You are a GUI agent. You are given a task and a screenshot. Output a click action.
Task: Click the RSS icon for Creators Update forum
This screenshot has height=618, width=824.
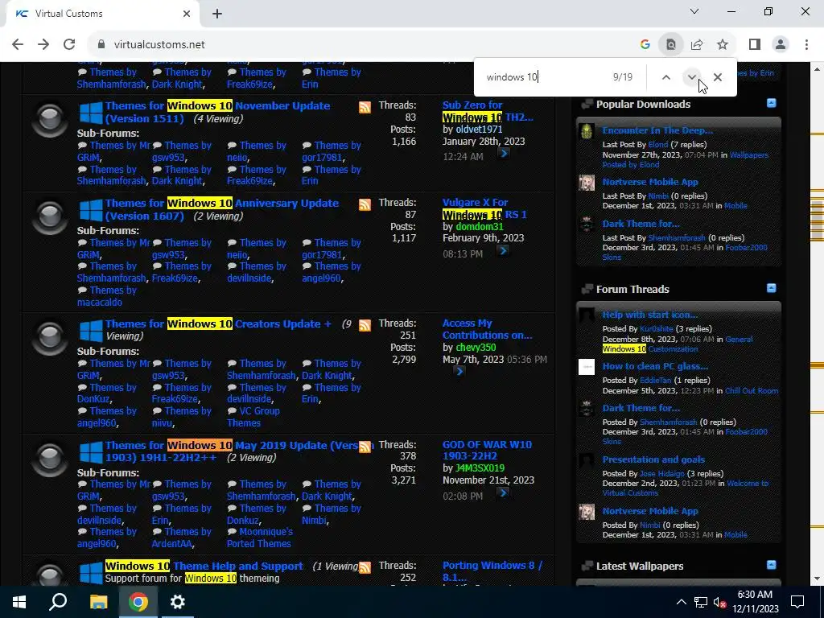pyautogui.click(x=365, y=325)
